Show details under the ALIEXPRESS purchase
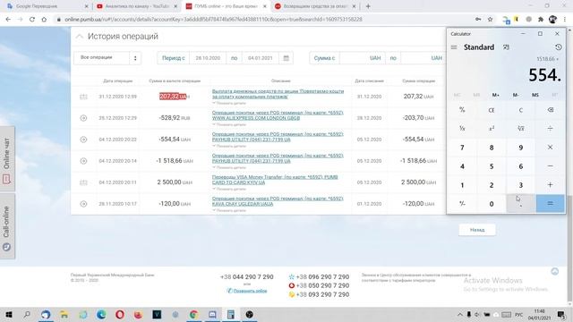The width and height of the screenshot is (573, 322). [229, 125]
